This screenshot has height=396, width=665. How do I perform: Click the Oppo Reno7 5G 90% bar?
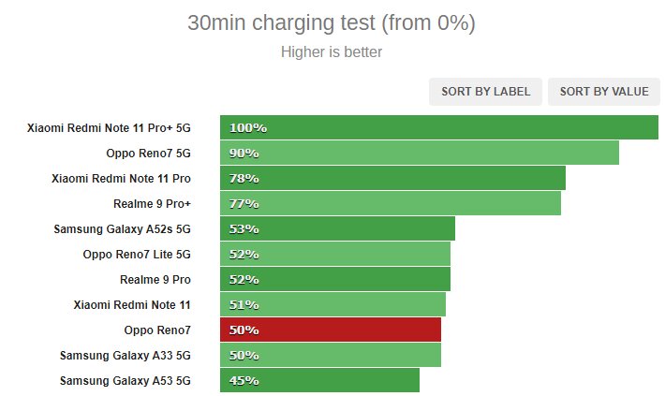pos(420,153)
